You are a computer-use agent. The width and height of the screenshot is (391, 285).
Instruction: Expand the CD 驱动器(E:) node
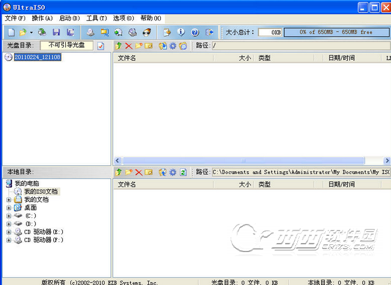(x=9, y=232)
